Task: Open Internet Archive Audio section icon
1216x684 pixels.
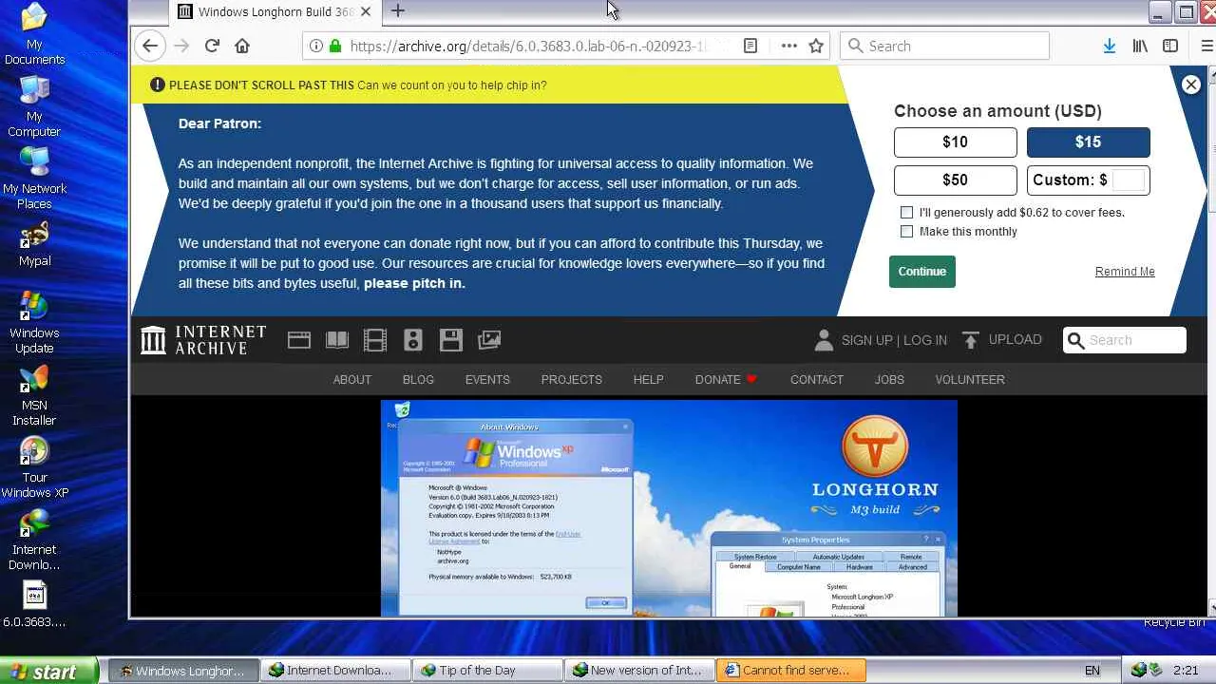Action: tap(413, 340)
